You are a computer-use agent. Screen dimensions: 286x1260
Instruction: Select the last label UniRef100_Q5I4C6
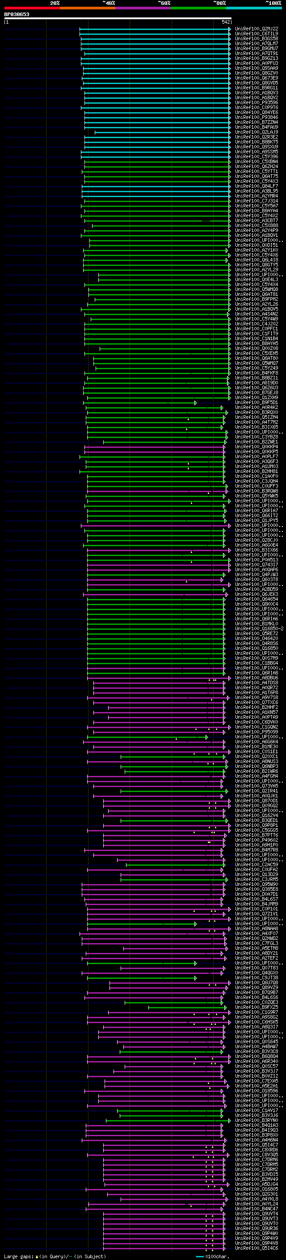[x=257, y=1248]
